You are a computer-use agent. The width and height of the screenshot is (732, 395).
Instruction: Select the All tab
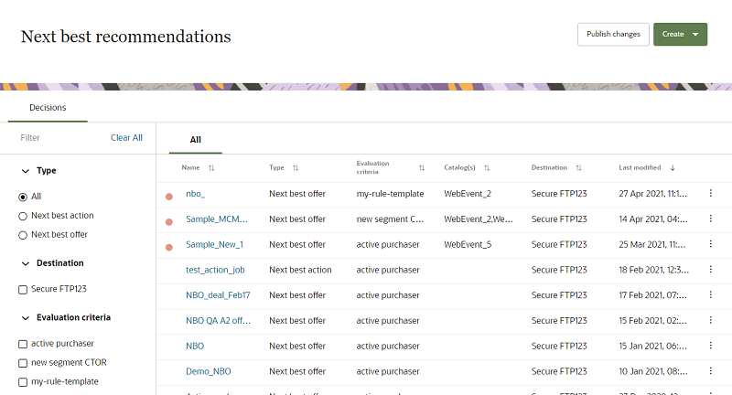click(x=195, y=140)
